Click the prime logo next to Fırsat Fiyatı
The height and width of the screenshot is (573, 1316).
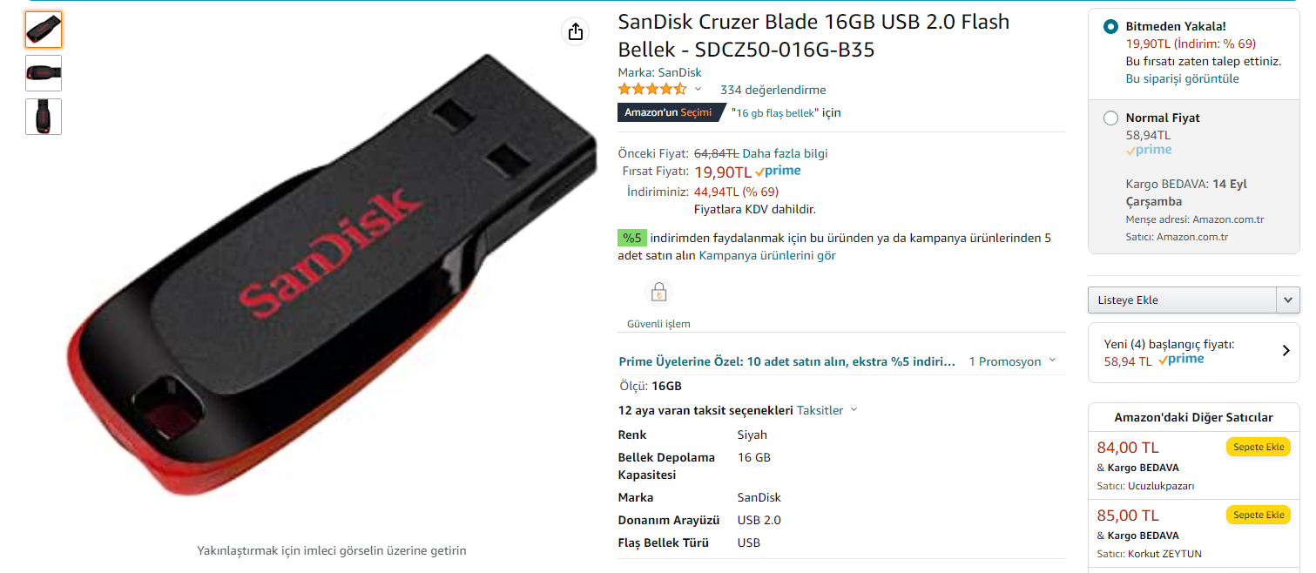pos(778,172)
